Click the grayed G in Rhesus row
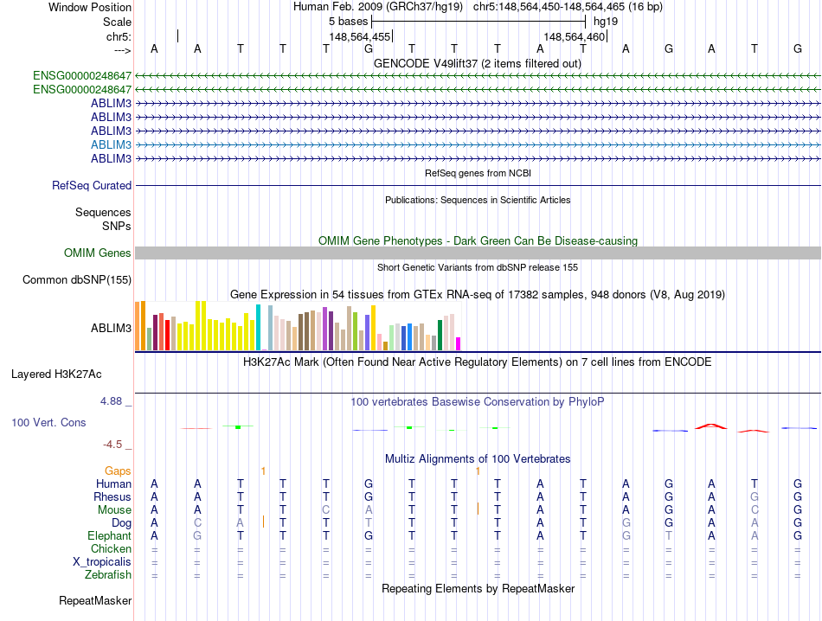 click(755, 496)
